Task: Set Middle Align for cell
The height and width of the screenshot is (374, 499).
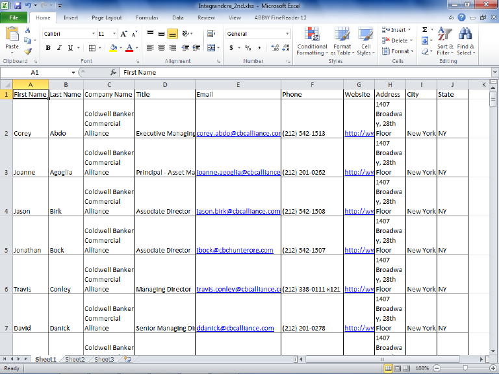Action: [x=161, y=33]
